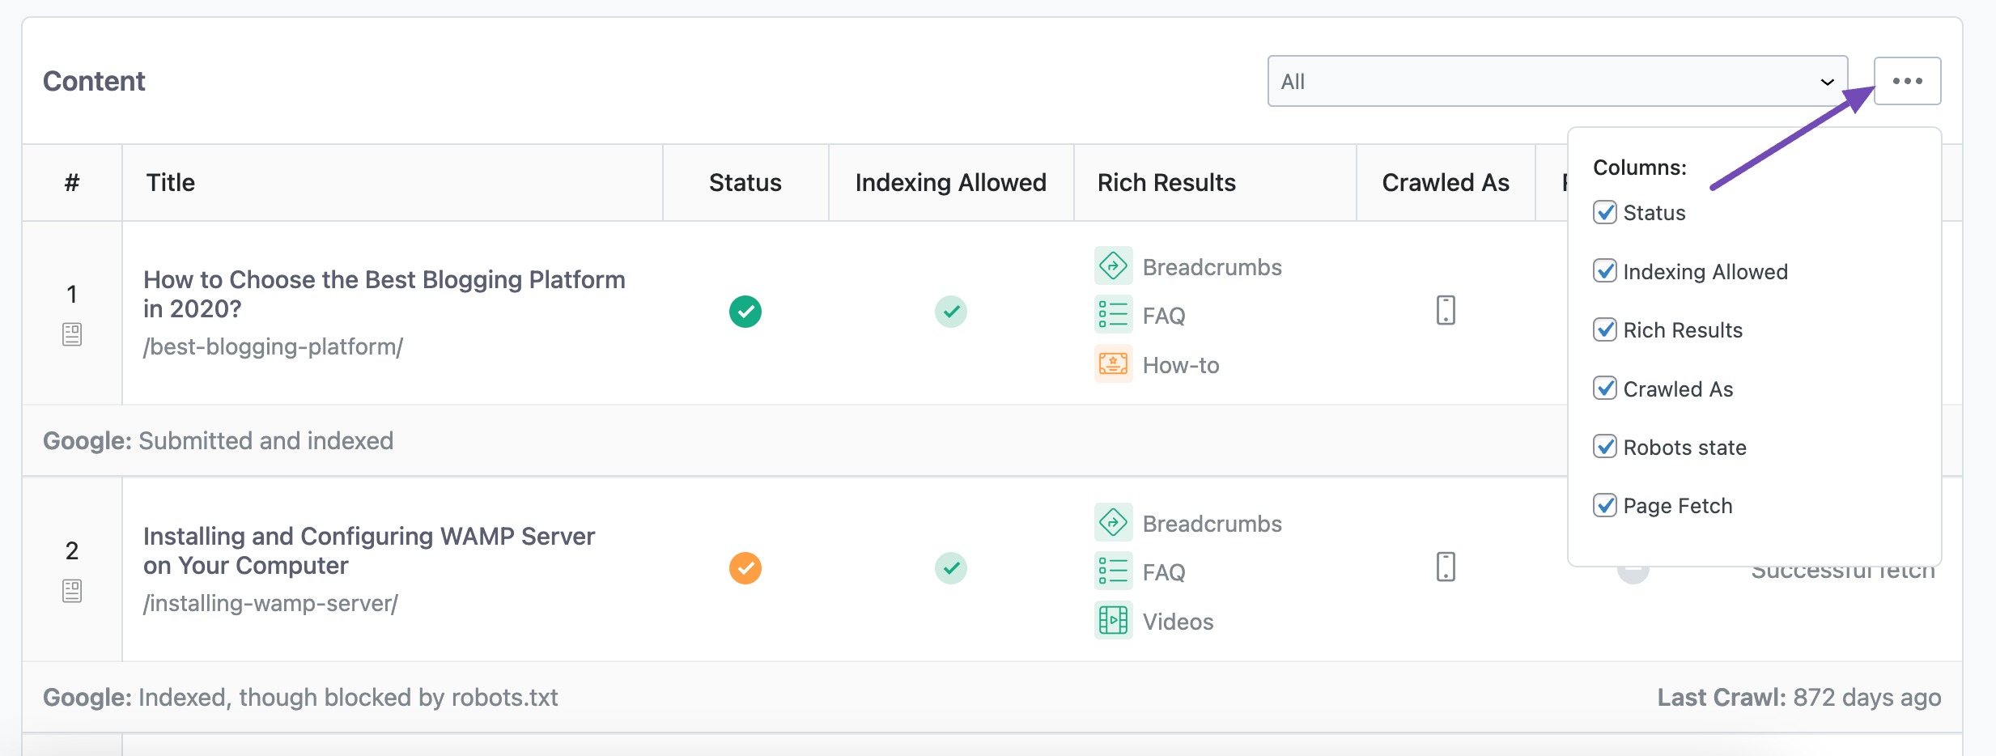This screenshot has width=1996, height=756.
Task: Click the ellipsis button to open column options
Action: (x=1908, y=81)
